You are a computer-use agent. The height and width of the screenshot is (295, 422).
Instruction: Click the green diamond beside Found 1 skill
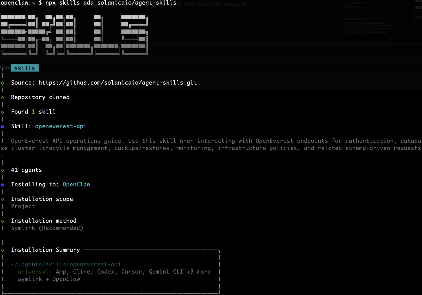tap(3, 112)
